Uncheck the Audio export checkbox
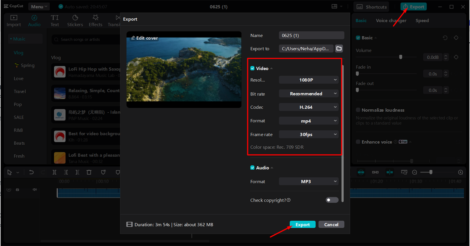This screenshot has height=246, width=470. (253, 167)
